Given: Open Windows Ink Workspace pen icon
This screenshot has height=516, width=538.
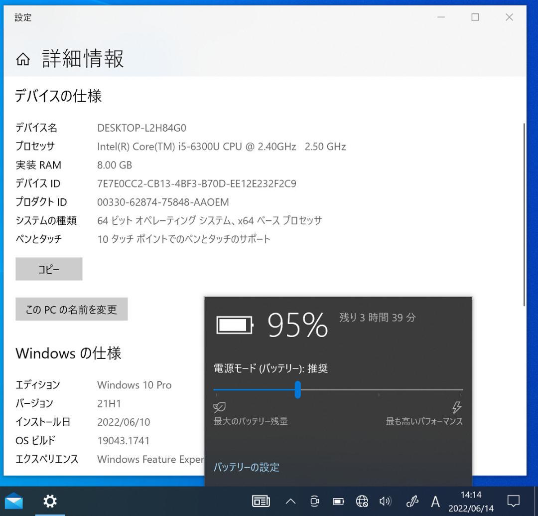Looking at the screenshot, I should pyautogui.click(x=412, y=502).
